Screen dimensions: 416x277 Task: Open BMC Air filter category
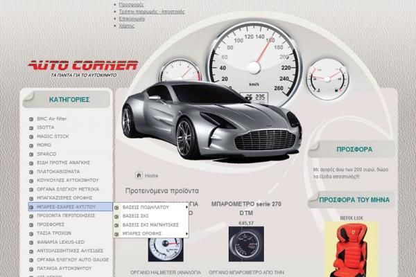tap(52, 118)
